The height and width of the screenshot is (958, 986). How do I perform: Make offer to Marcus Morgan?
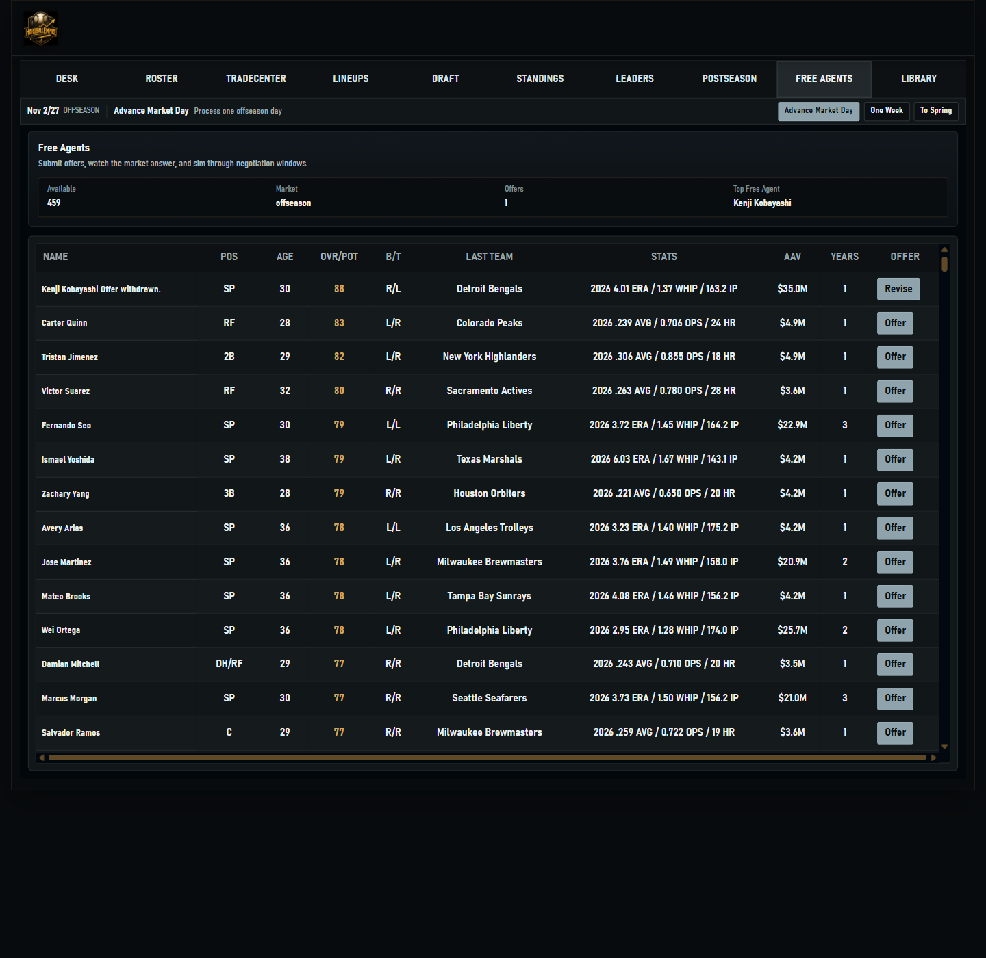pos(895,698)
